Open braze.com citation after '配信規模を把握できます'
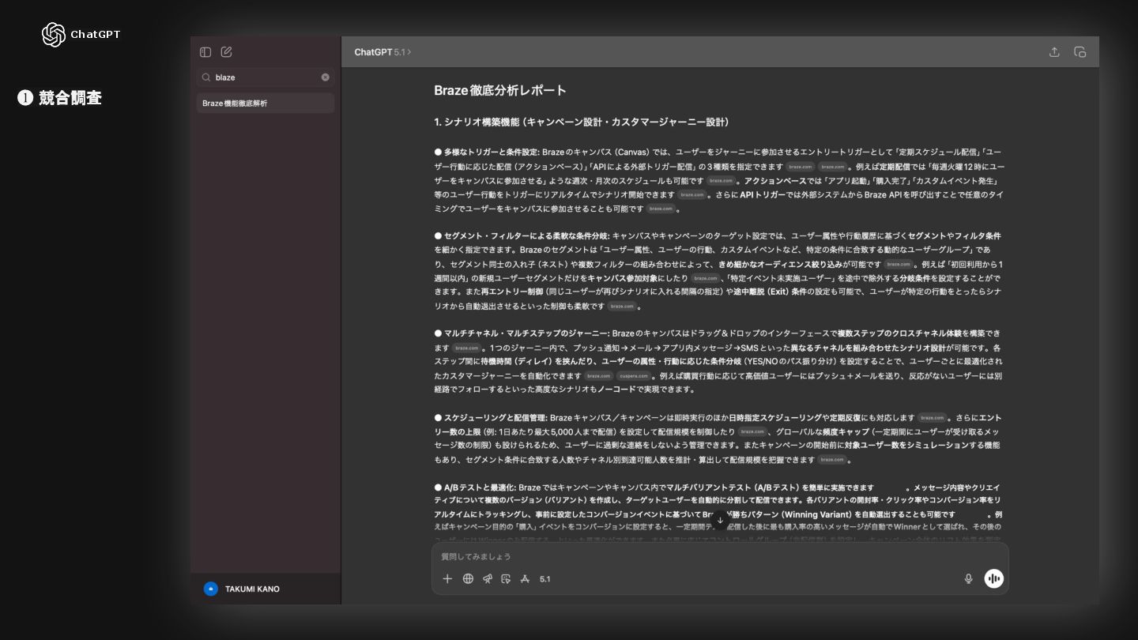The width and height of the screenshot is (1138, 640). 832,460
